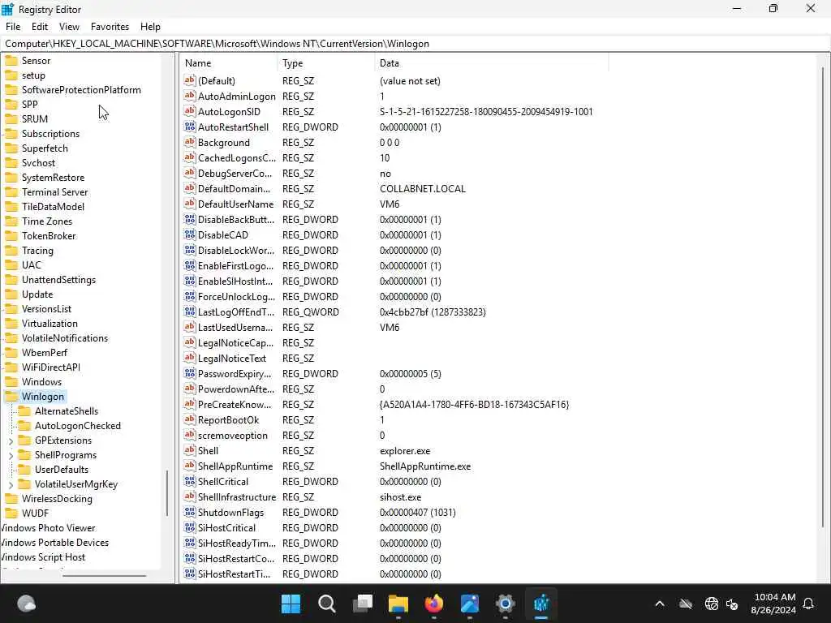
Task: Click the LastLogOffEndT... QWORD value icon
Action: [x=189, y=311]
